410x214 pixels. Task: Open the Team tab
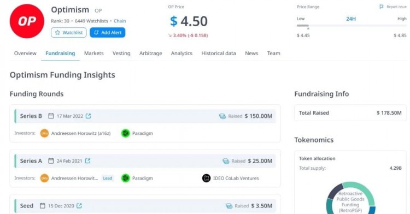(x=274, y=53)
